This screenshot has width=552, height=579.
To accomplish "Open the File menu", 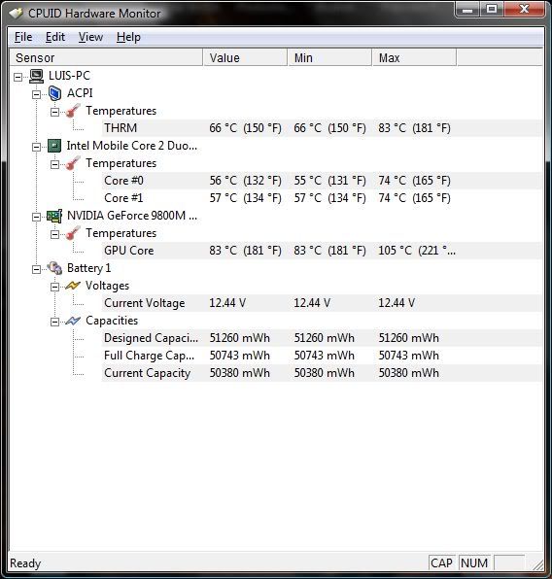I will (23, 37).
